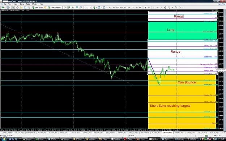Open the Navigator panel icon
The height and width of the screenshot is (141, 226).
coord(21,7)
